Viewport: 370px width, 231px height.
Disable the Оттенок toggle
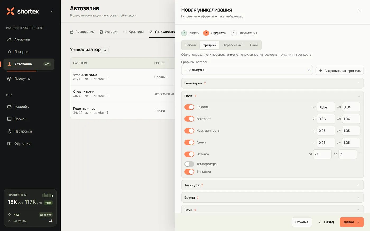click(x=189, y=154)
